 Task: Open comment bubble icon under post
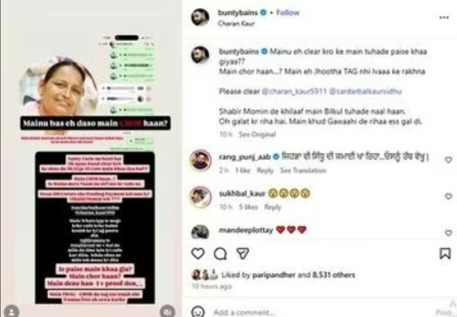(x=220, y=254)
